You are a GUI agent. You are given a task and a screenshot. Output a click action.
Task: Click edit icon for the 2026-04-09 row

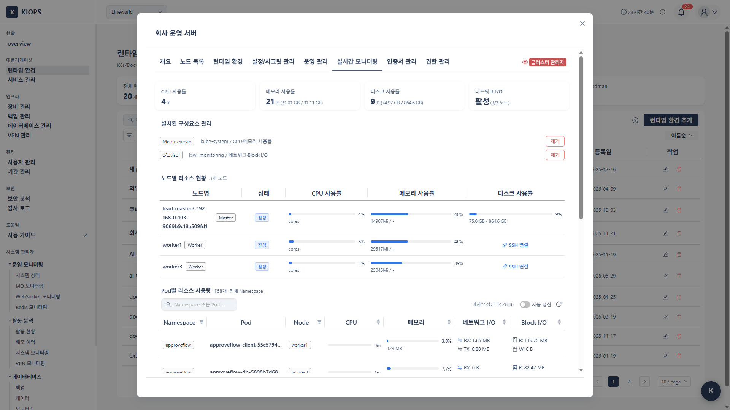click(x=665, y=189)
